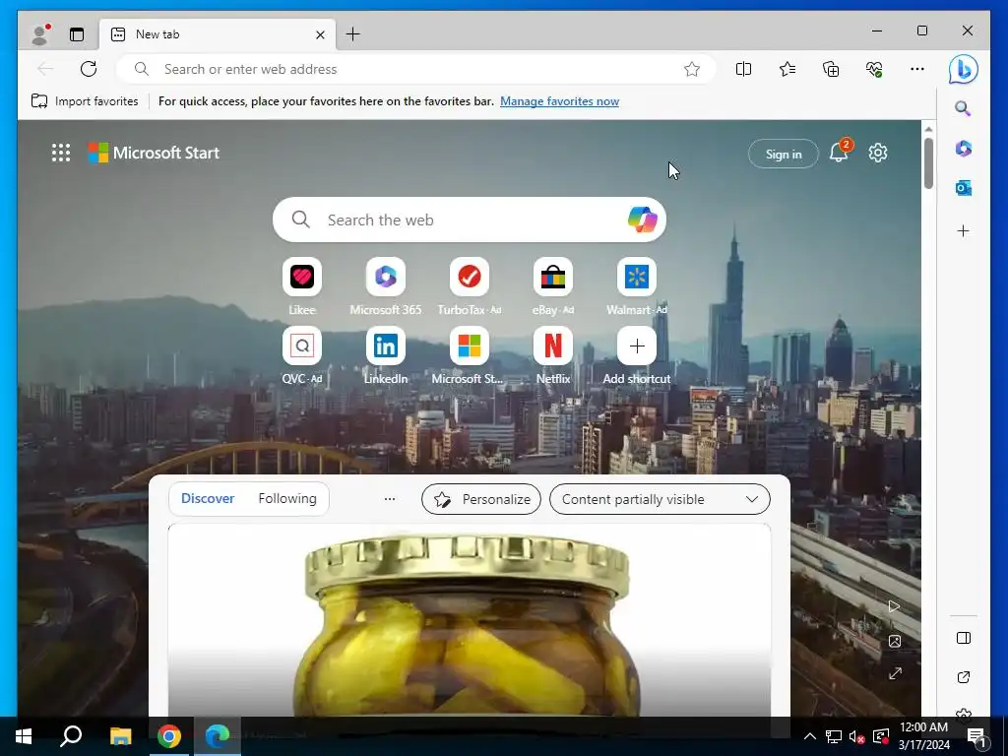Add this page to favorites star
The image size is (1008, 756).
pos(692,69)
